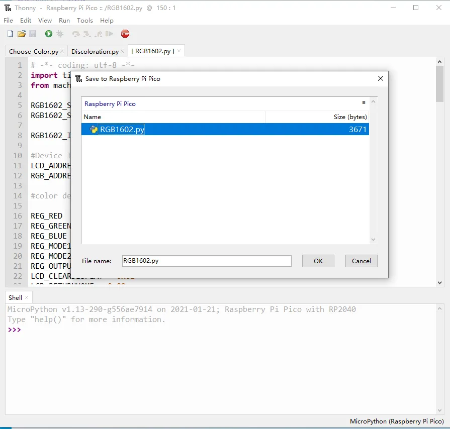450x429 pixels.
Task: Click the file list scrollbar down arrow
Action: pos(374,240)
